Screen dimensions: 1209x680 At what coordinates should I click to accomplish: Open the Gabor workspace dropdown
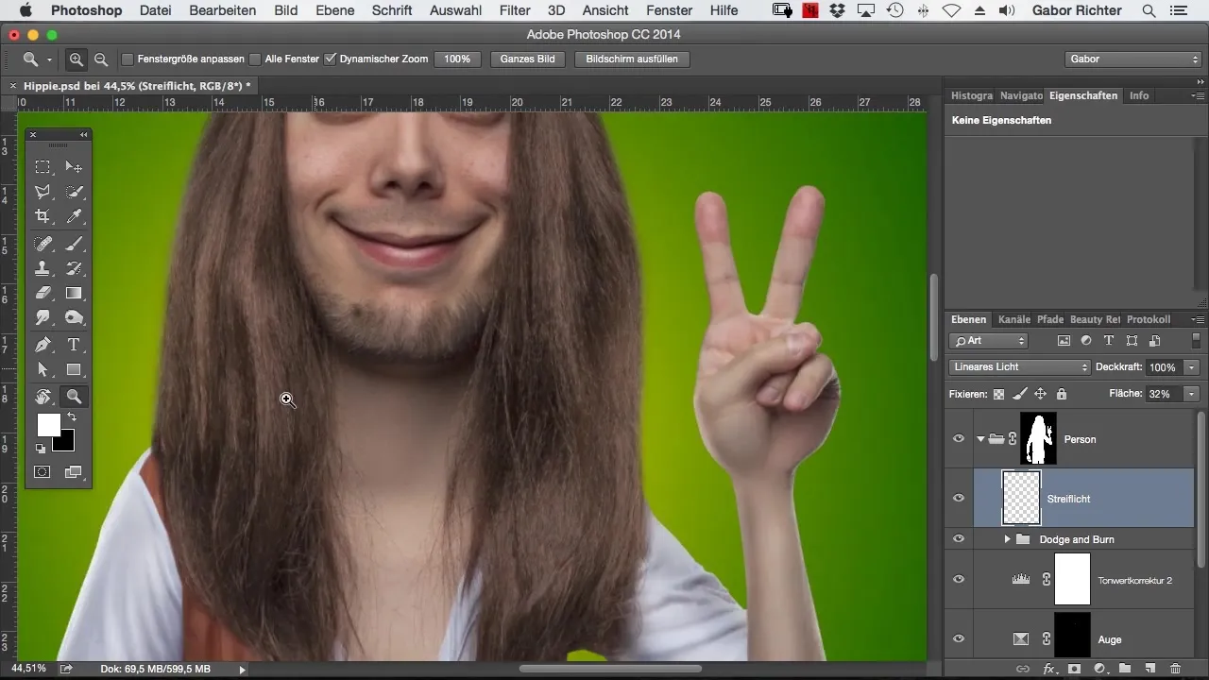1133,59
